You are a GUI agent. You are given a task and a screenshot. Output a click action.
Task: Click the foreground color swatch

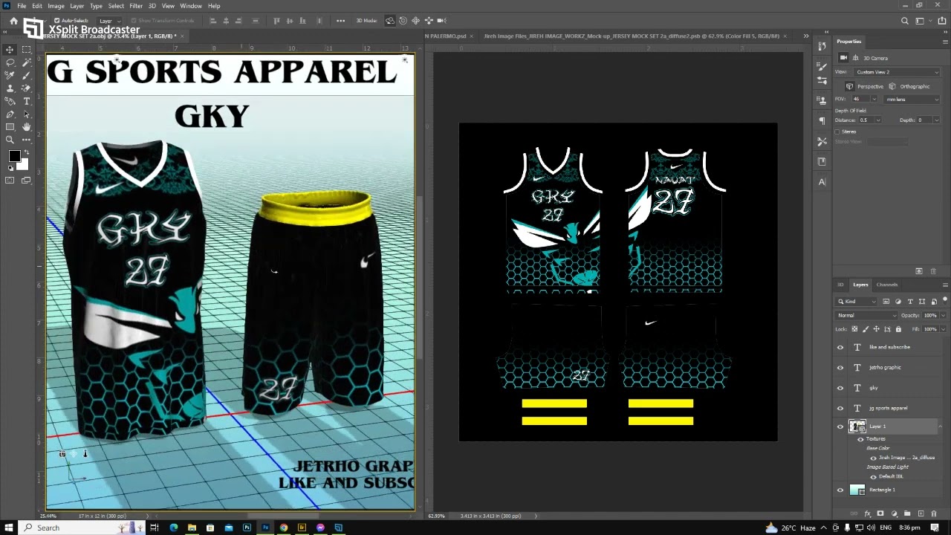[14, 155]
